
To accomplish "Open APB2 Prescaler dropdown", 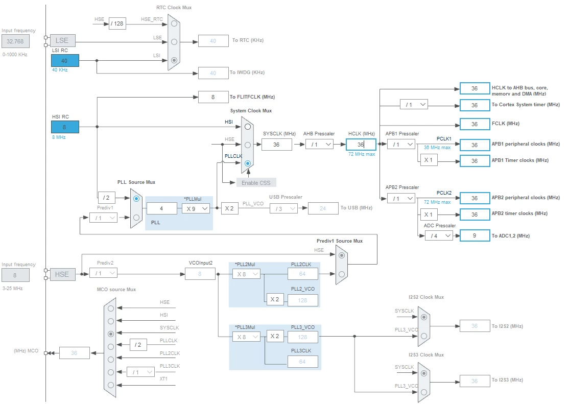I will 401,199.
